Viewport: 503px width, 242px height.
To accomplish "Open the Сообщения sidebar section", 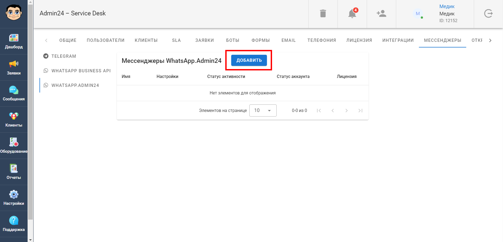I will [x=14, y=93].
